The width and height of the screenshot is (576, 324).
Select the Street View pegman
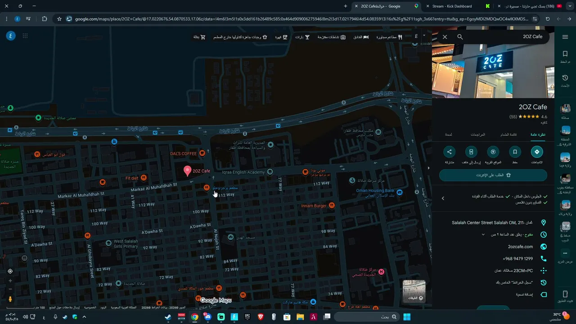click(x=10, y=299)
